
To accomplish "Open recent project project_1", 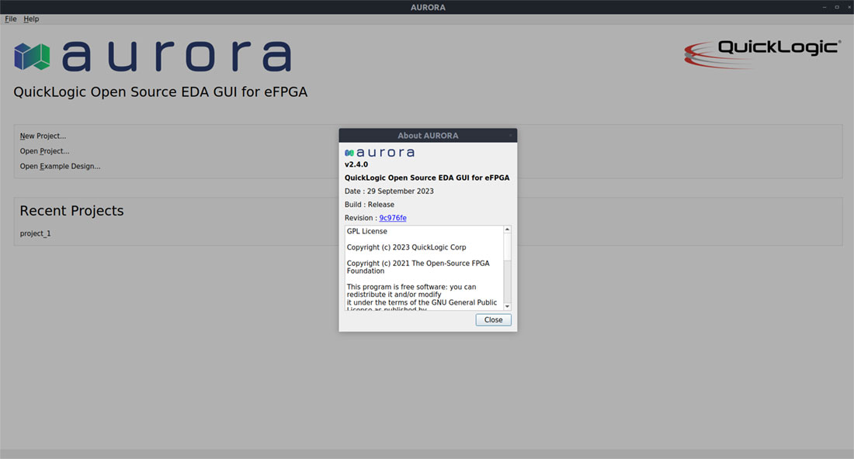I will pos(36,233).
